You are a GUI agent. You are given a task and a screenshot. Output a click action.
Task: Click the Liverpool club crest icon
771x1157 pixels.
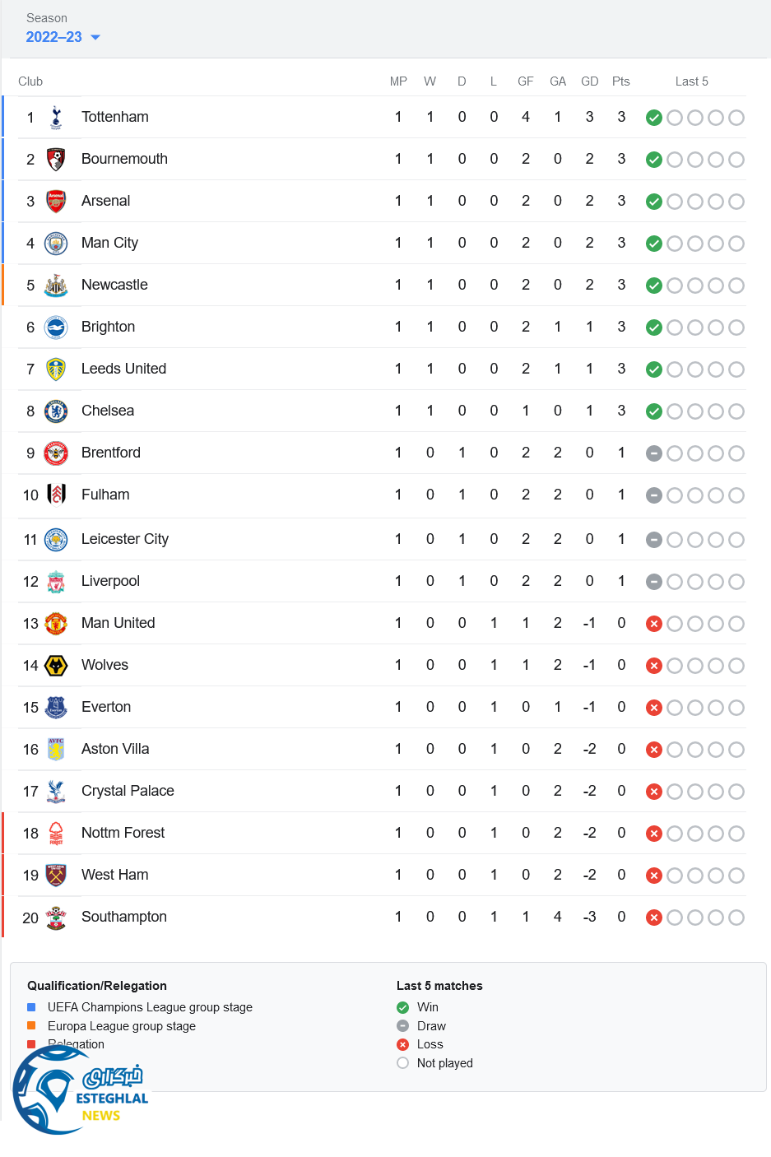[x=56, y=582]
